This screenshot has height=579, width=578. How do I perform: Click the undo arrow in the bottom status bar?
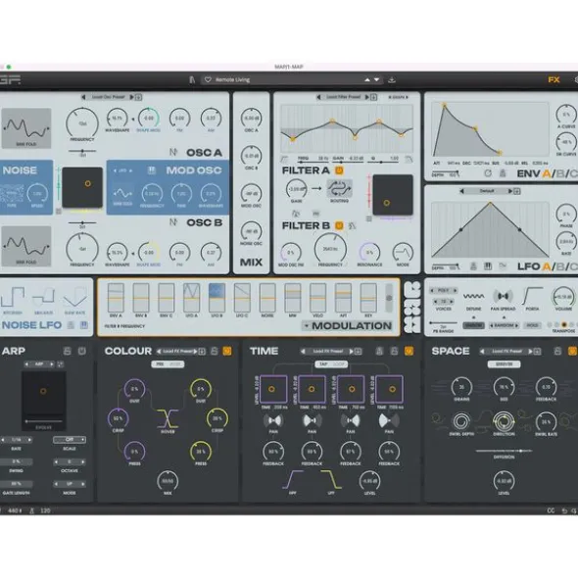point(564,510)
